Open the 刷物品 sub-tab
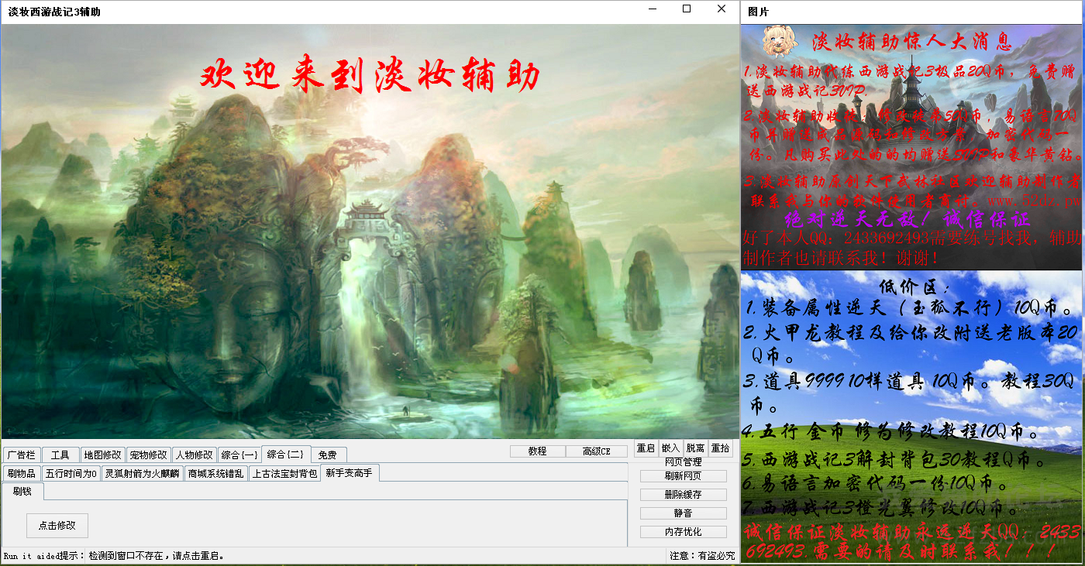Screen dimensions: 1085x566 coord(22,473)
